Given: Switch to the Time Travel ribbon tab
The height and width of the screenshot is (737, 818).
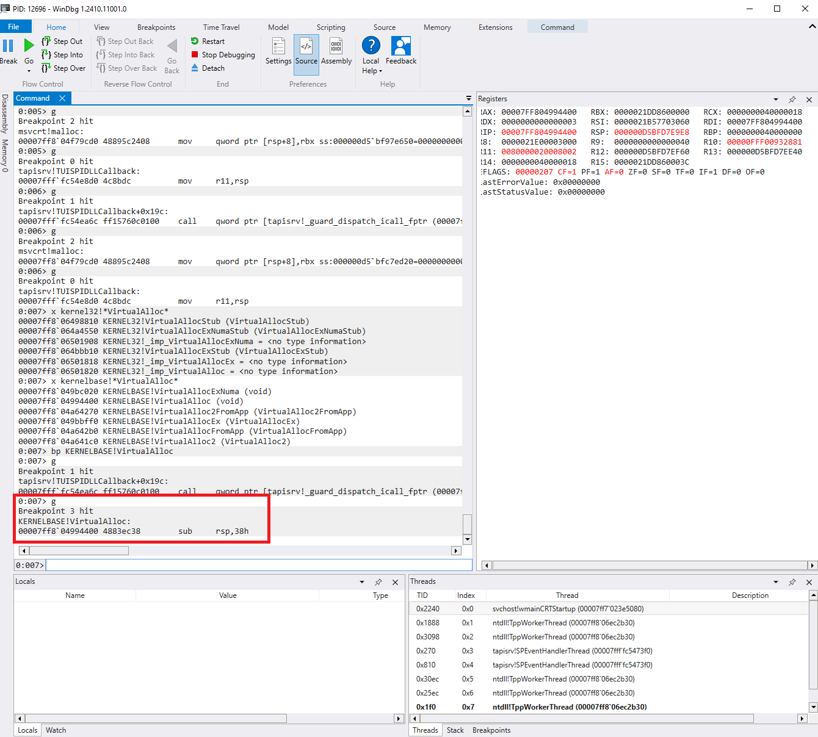Looking at the screenshot, I should 221,27.
